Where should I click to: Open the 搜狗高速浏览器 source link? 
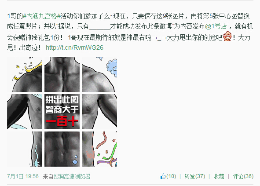click(x=72, y=176)
